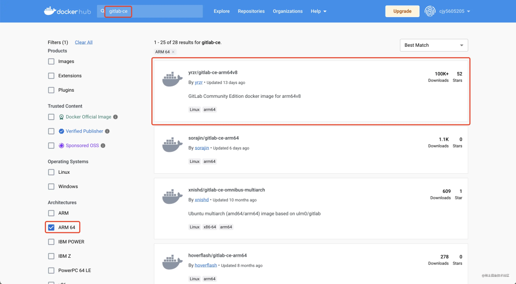516x284 pixels.
Task: Tick the PowerPC 64 LE checkbox
Action: (x=51, y=271)
